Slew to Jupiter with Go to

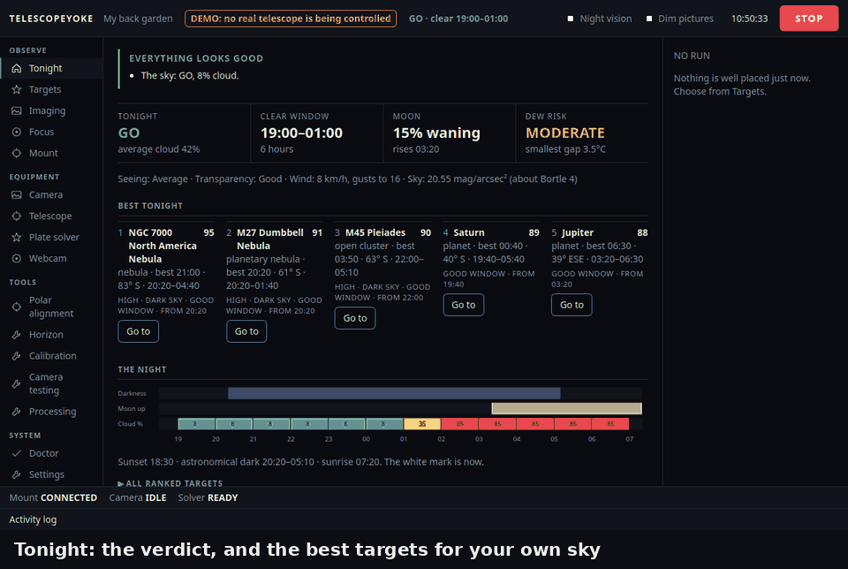[x=572, y=305]
